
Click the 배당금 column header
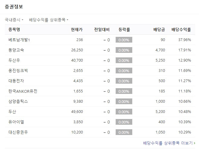click(x=159, y=30)
